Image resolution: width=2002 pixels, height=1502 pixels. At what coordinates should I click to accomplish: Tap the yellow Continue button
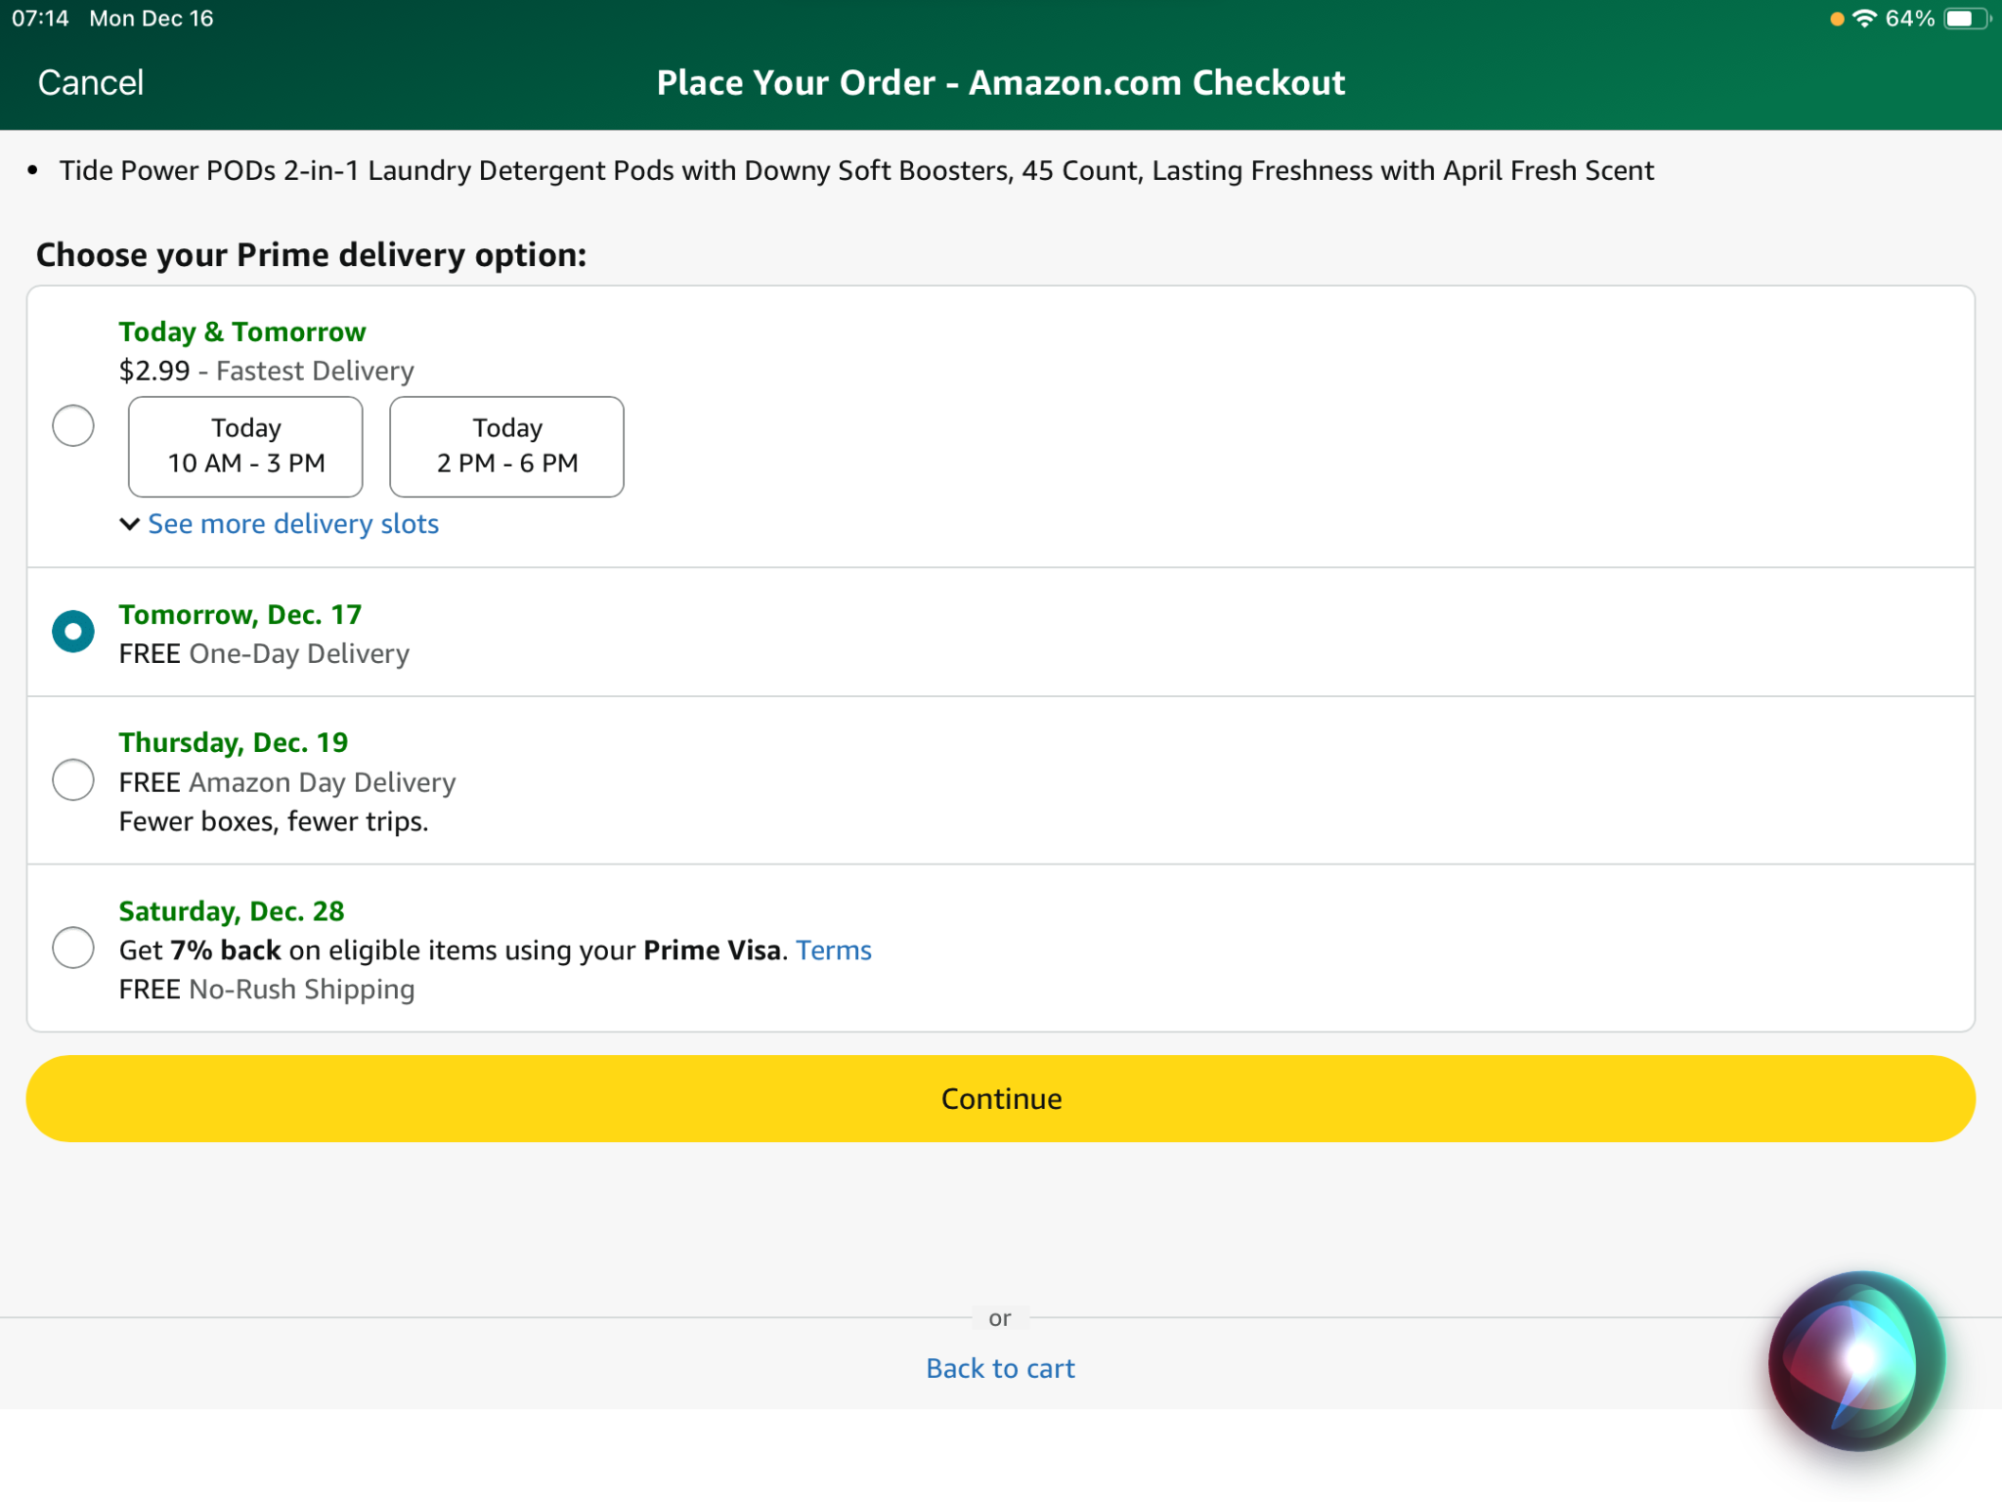[x=1000, y=1099]
